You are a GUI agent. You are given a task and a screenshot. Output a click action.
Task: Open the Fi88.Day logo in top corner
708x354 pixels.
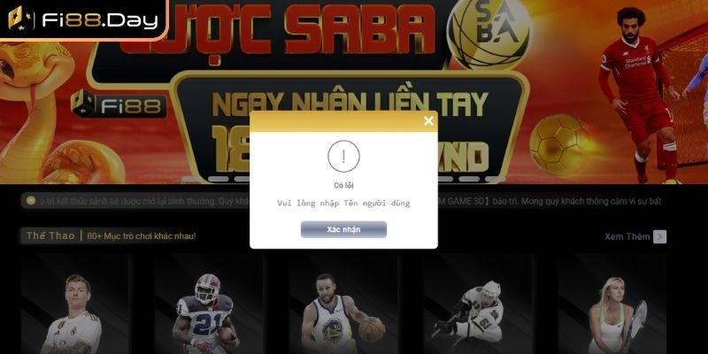pyautogui.click(x=83, y=18)
